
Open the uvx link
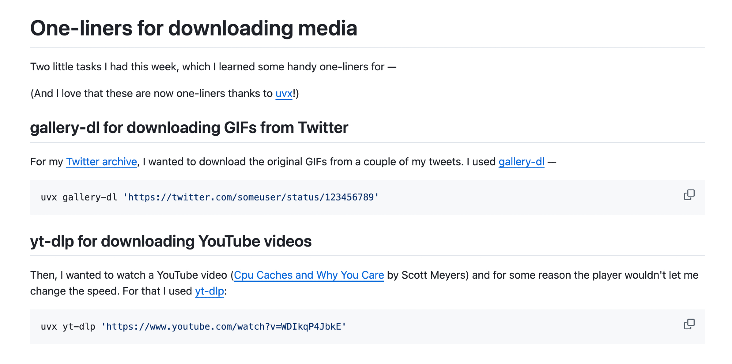pyautogui.click(x=284, y=94)
